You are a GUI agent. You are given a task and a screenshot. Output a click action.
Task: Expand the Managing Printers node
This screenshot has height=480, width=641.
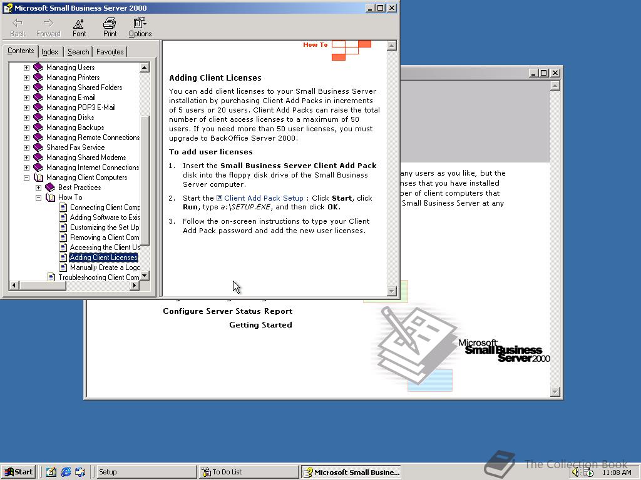(x=26, y=77)
